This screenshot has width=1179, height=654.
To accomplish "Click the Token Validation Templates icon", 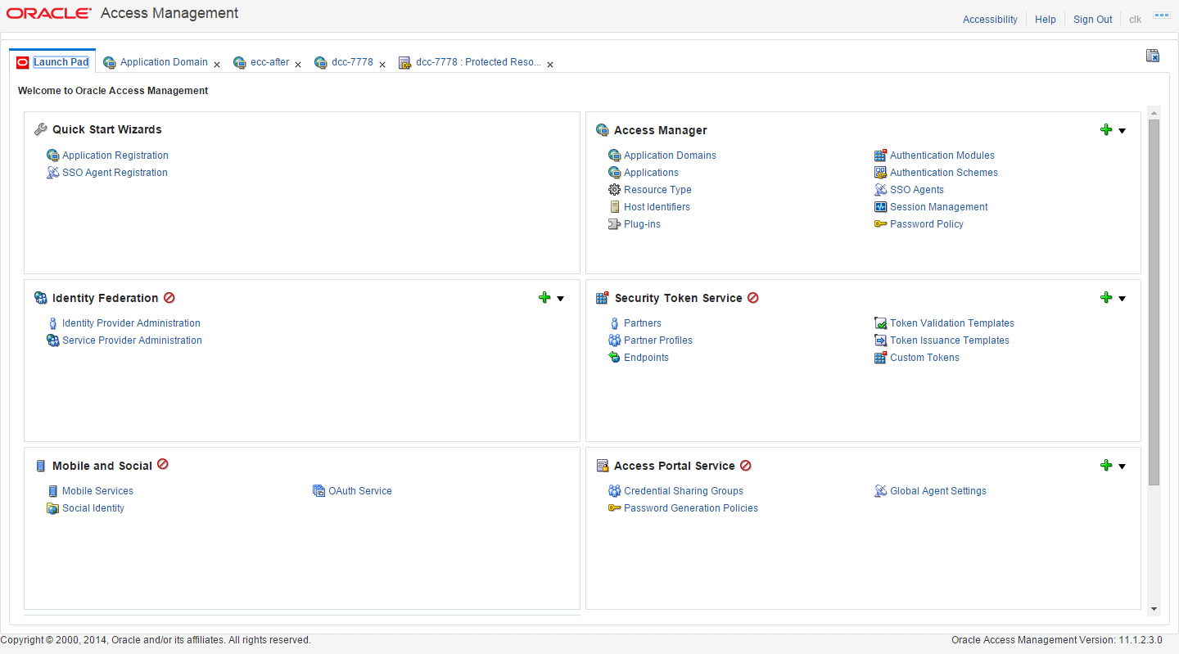I will 880,323.
